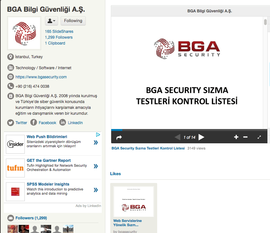Click the industry building icon
This screenshot has height=233, width=270.
click(10, 68)
